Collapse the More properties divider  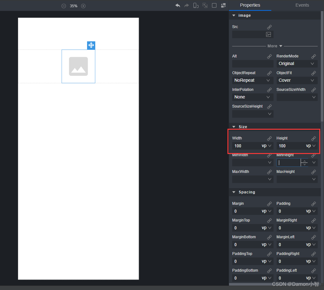click(274, 46)
